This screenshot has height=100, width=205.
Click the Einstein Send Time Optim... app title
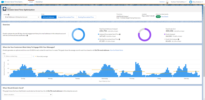[14, 2]
